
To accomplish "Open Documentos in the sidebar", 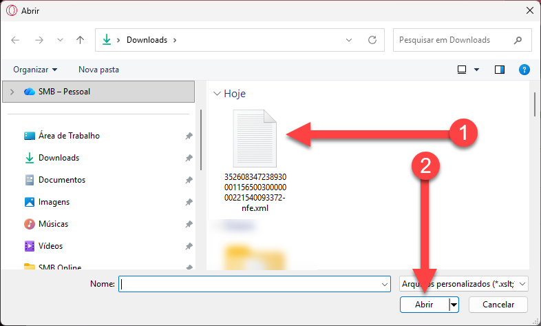I will [62, 180].
